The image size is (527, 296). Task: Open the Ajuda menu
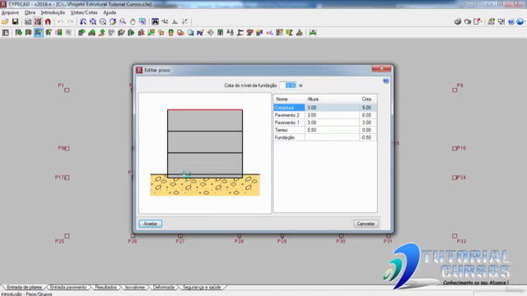click(110, 12)
